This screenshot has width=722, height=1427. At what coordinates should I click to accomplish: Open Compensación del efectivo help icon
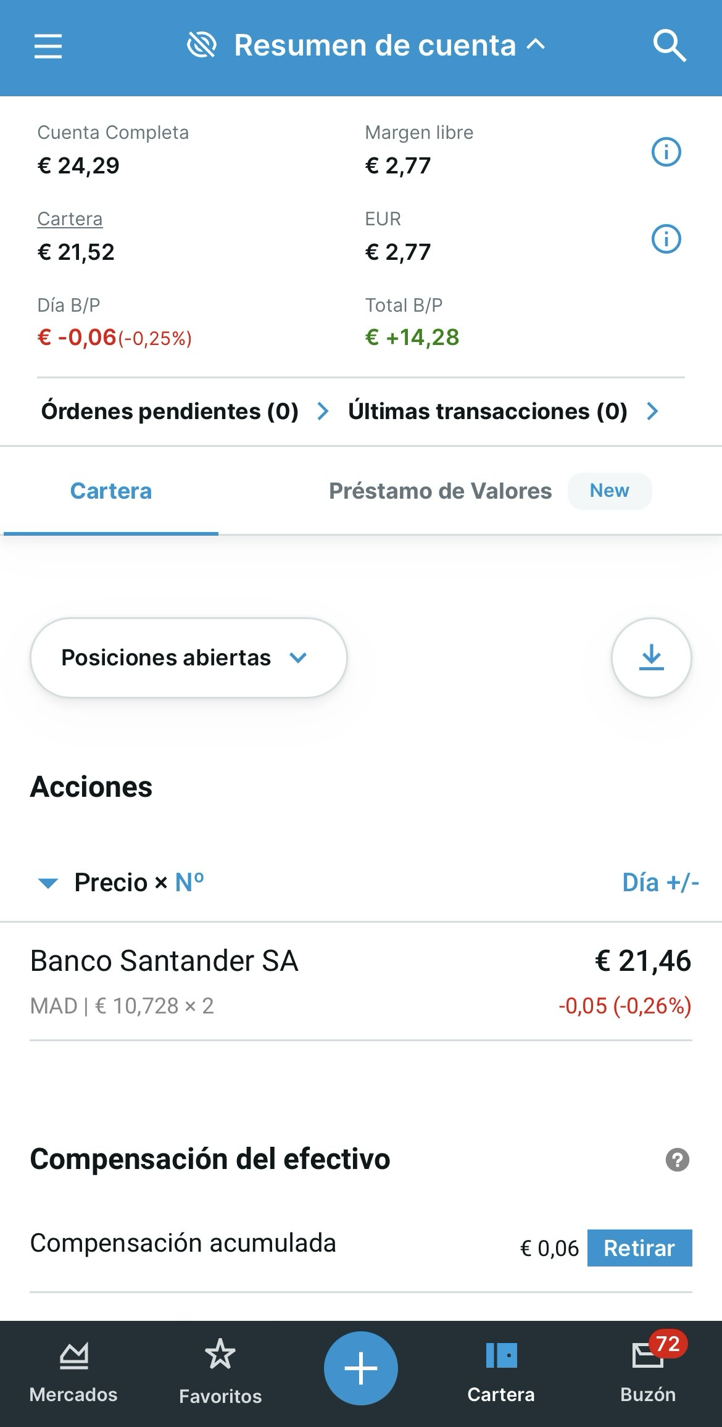(x=677, y=1160)
